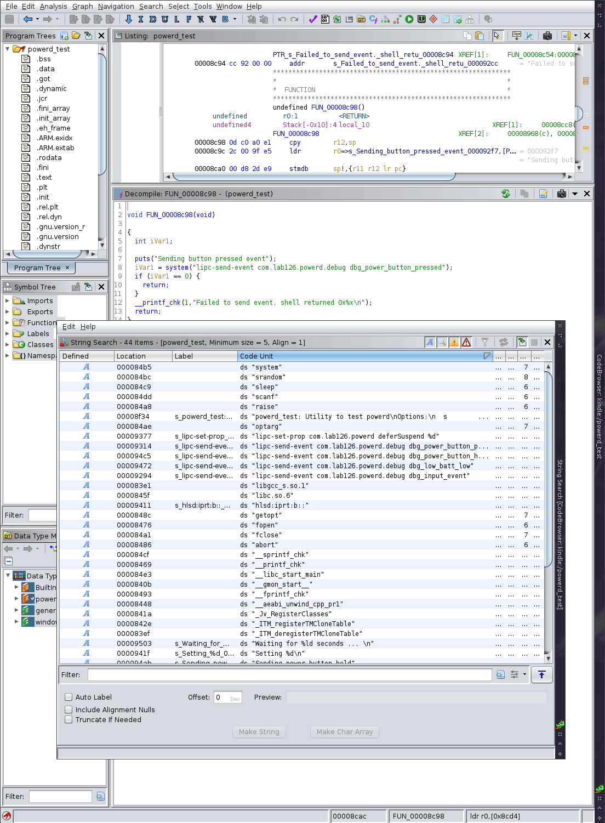The height and width of the screenshot is (823, 605).
Task: Expand the Classes folder in Symbol Tree
Action: [7, 344]
